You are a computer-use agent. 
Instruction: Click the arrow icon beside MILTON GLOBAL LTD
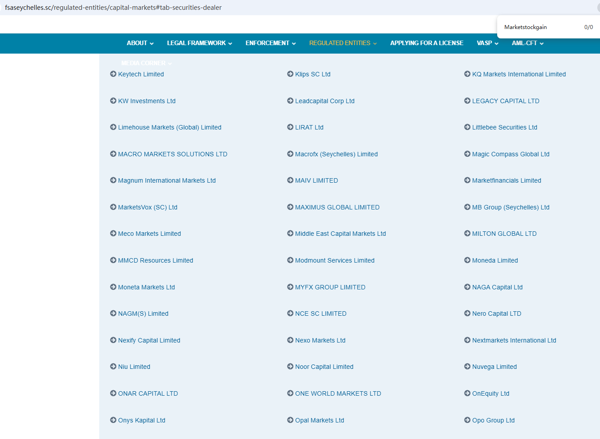[467, 234]
